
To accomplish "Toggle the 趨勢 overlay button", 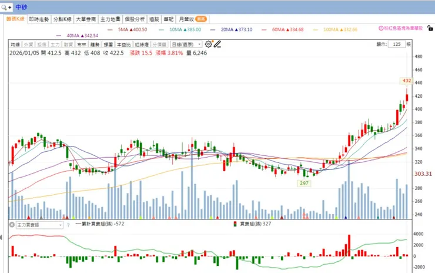I will coord(95,45).
